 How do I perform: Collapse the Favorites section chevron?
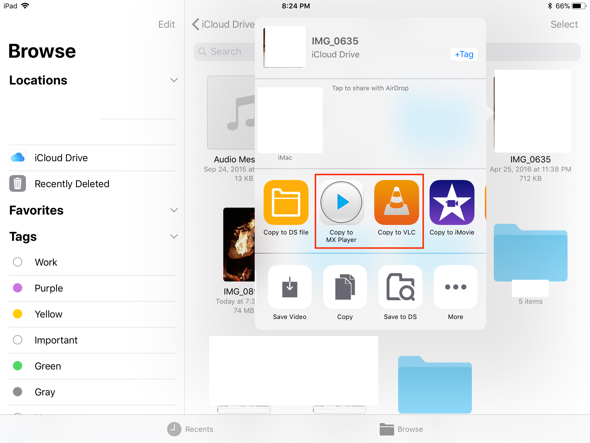174,210
